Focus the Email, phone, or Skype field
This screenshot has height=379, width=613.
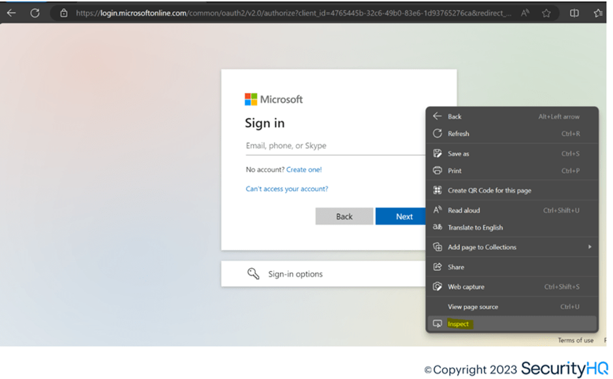click(335, 146)
